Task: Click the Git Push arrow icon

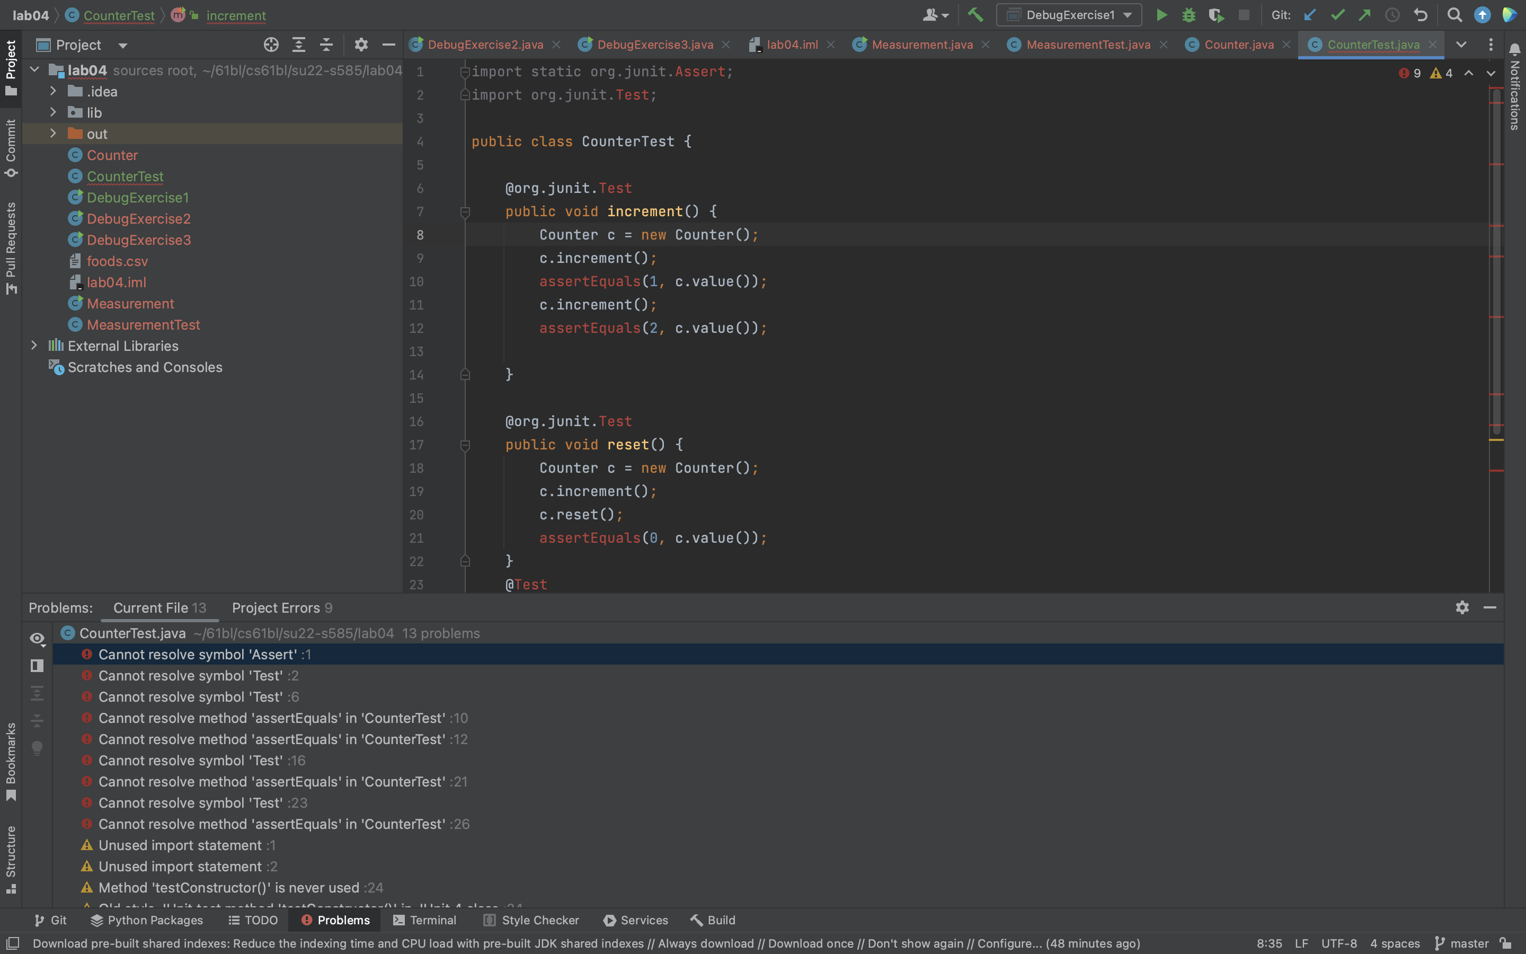Action: point(1364,15)
